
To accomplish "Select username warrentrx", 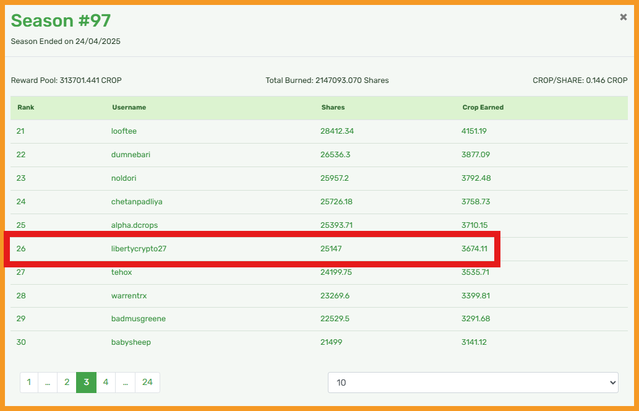I will (129, 296).
